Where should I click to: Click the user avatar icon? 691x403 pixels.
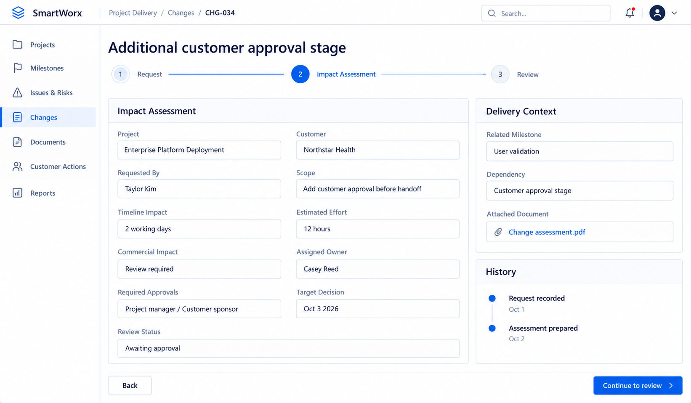[657, 13]
